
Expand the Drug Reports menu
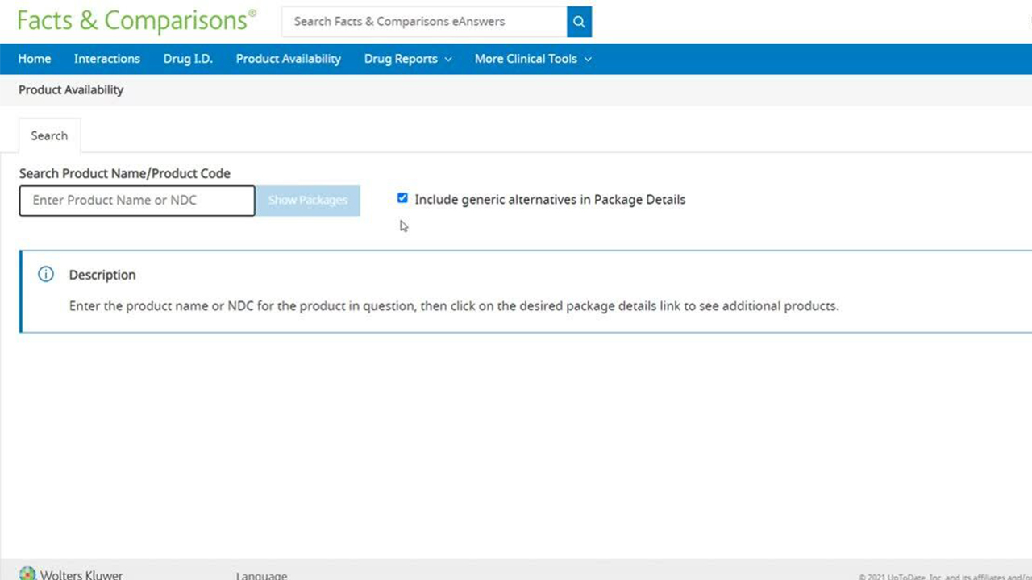(x=401, y=59)
